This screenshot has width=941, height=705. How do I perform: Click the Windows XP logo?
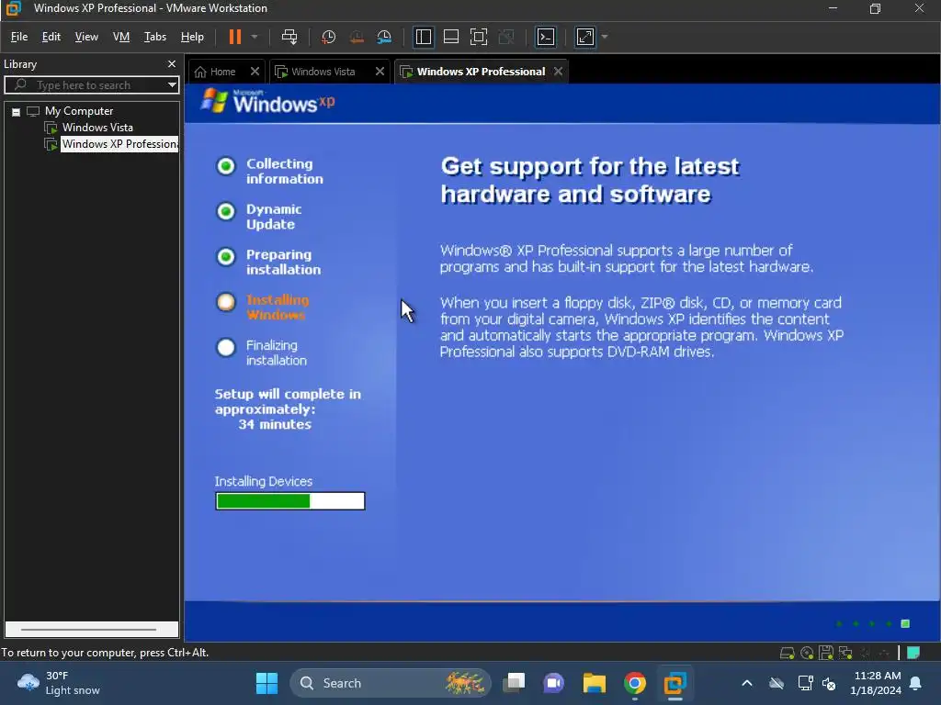click(x=267, y=101)
